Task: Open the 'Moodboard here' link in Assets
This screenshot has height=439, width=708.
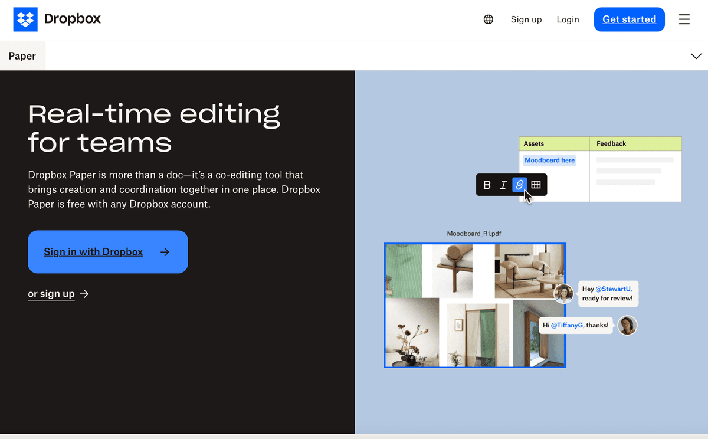Action: coord(549,160)
